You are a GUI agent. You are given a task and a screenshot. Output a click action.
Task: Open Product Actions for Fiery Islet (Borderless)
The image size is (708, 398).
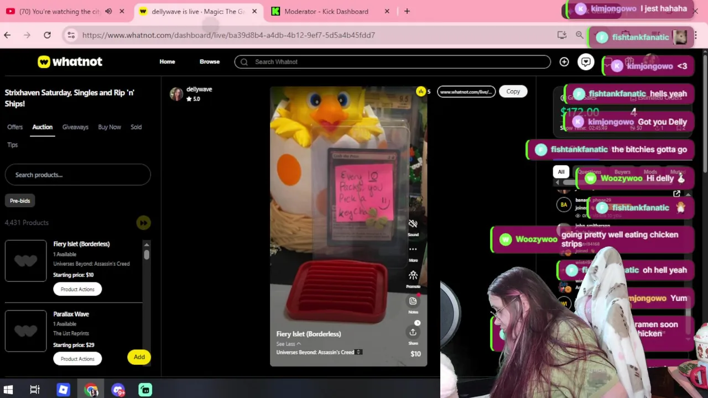point(77,289)
